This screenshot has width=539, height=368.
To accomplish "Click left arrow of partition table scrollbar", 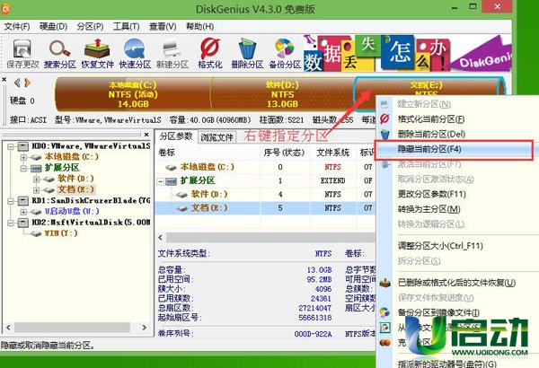I will (161, 238).
